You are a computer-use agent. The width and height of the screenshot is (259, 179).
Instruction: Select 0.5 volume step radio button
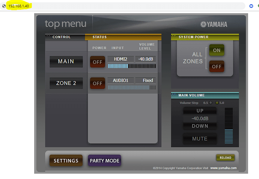[211, 103]
